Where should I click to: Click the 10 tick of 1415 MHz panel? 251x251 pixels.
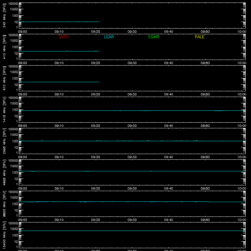16,116
